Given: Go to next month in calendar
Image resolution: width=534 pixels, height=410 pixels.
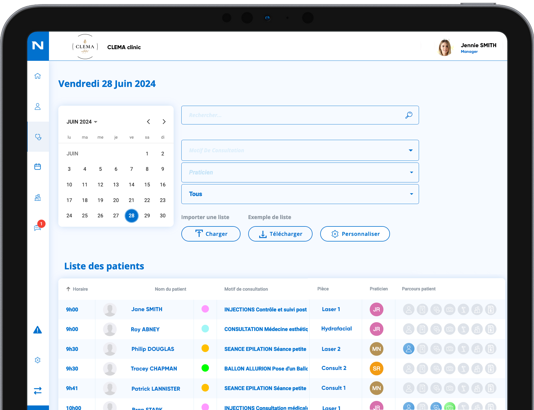Looking at the screenshot, I should click(164, 122).
